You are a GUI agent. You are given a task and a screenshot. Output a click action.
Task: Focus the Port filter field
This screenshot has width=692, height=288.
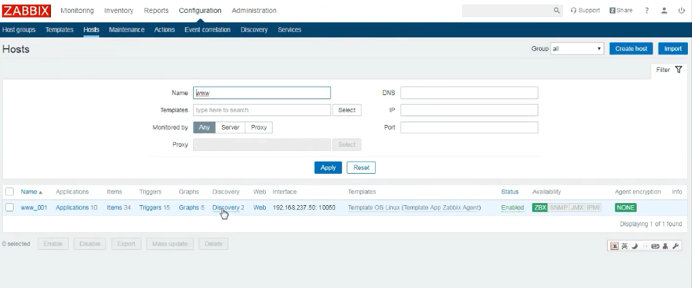(469, 128)
